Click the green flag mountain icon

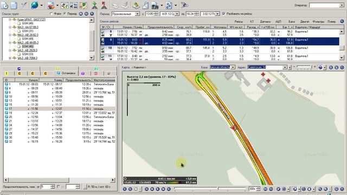point(95,5)
